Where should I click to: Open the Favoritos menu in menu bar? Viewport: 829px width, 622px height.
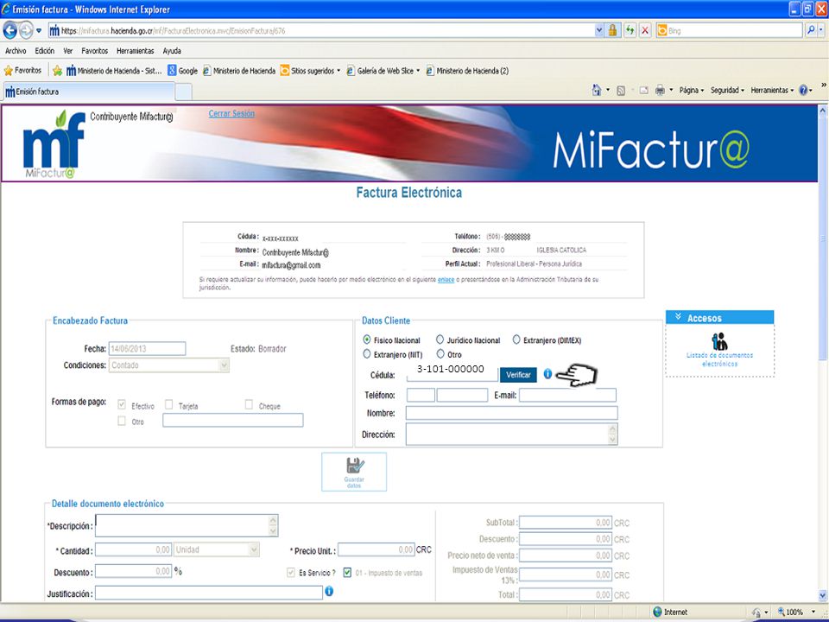[x=95, y=51]
